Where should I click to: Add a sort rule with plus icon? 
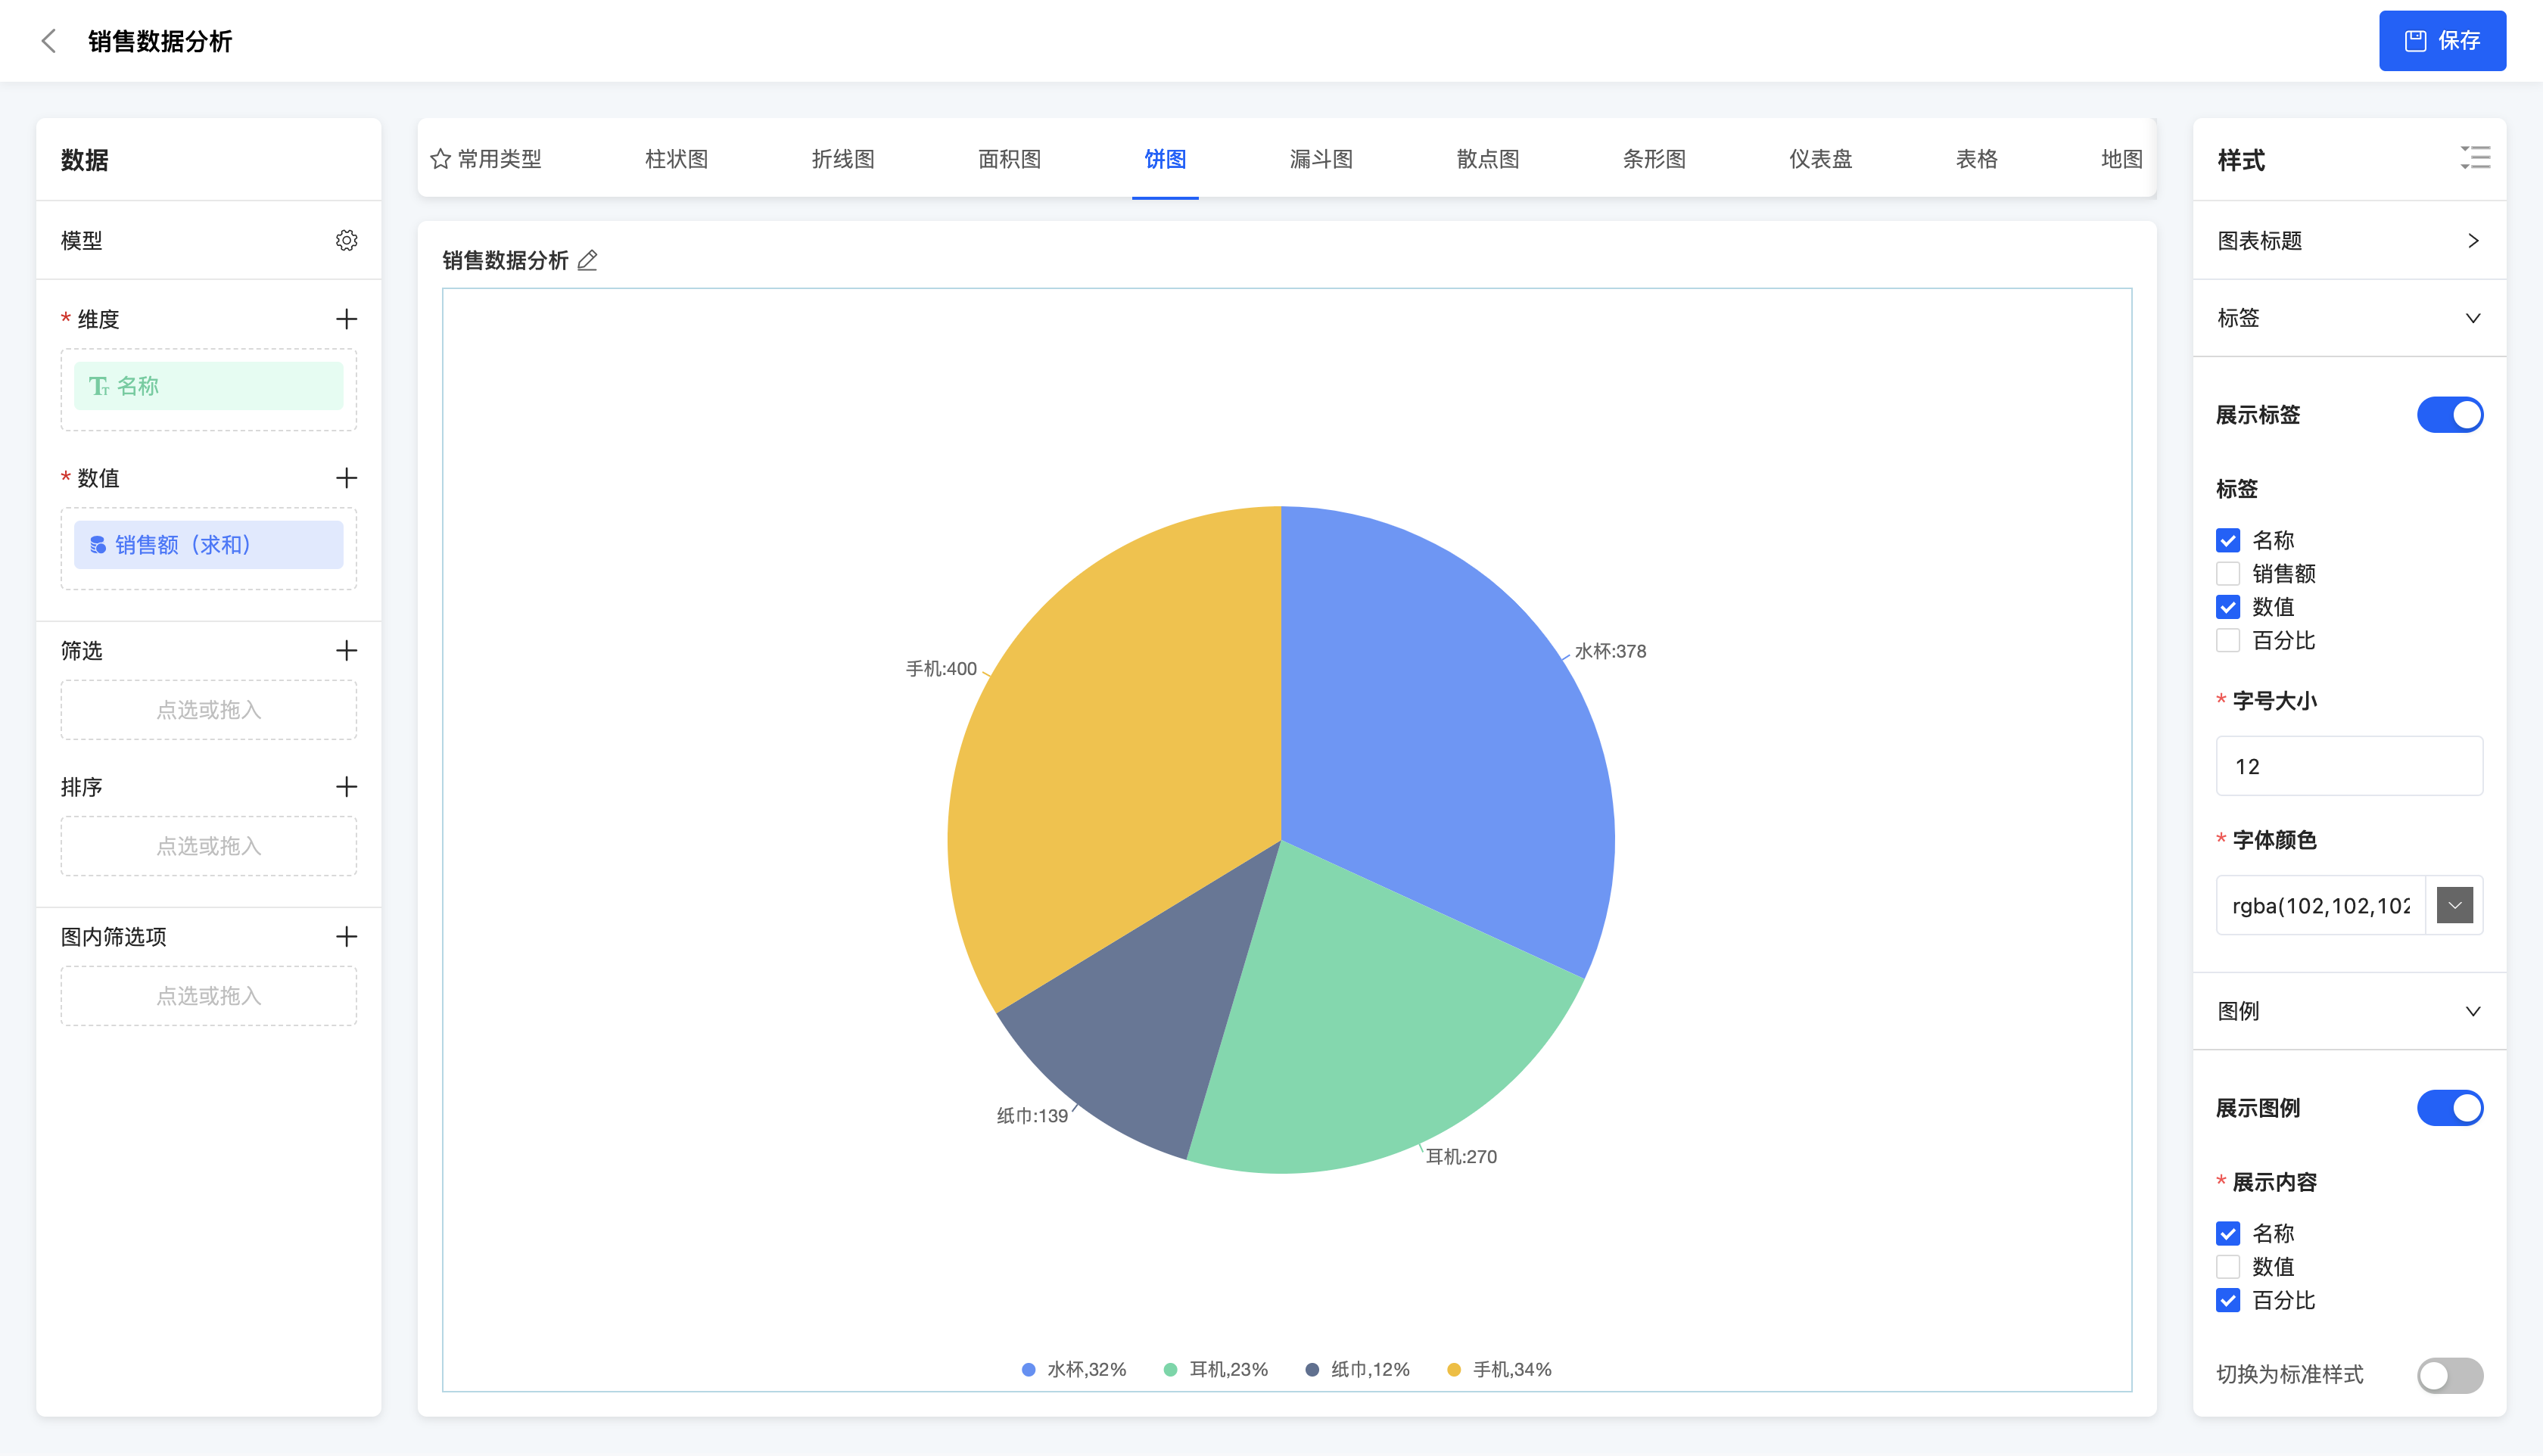point(346,787)
